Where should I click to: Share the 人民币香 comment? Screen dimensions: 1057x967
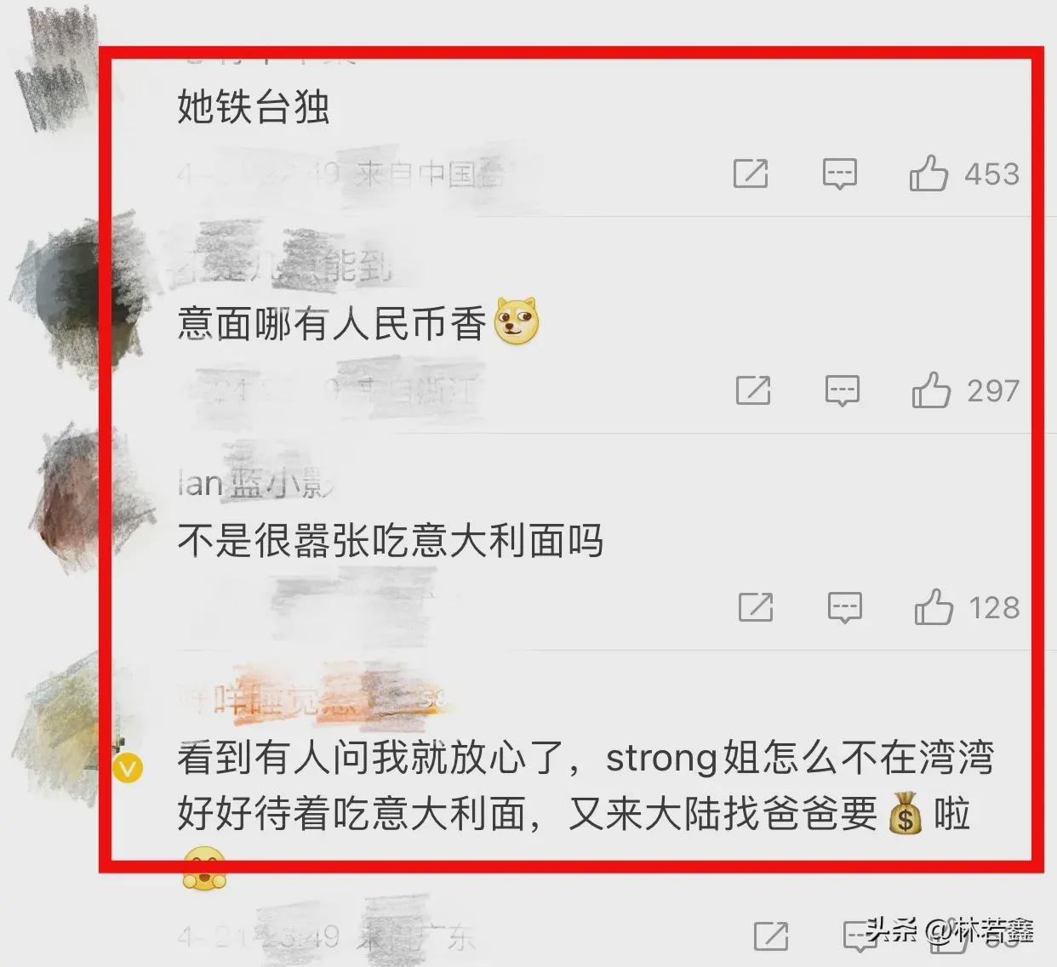pos(753,391)
